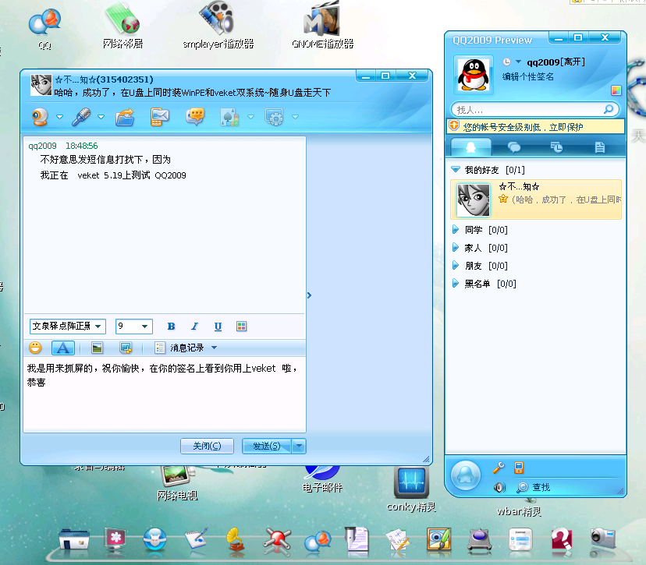This screenshot has width=646, height=565.
Task: Open the conky精灵 desktop icon
Action: (411, 489)
